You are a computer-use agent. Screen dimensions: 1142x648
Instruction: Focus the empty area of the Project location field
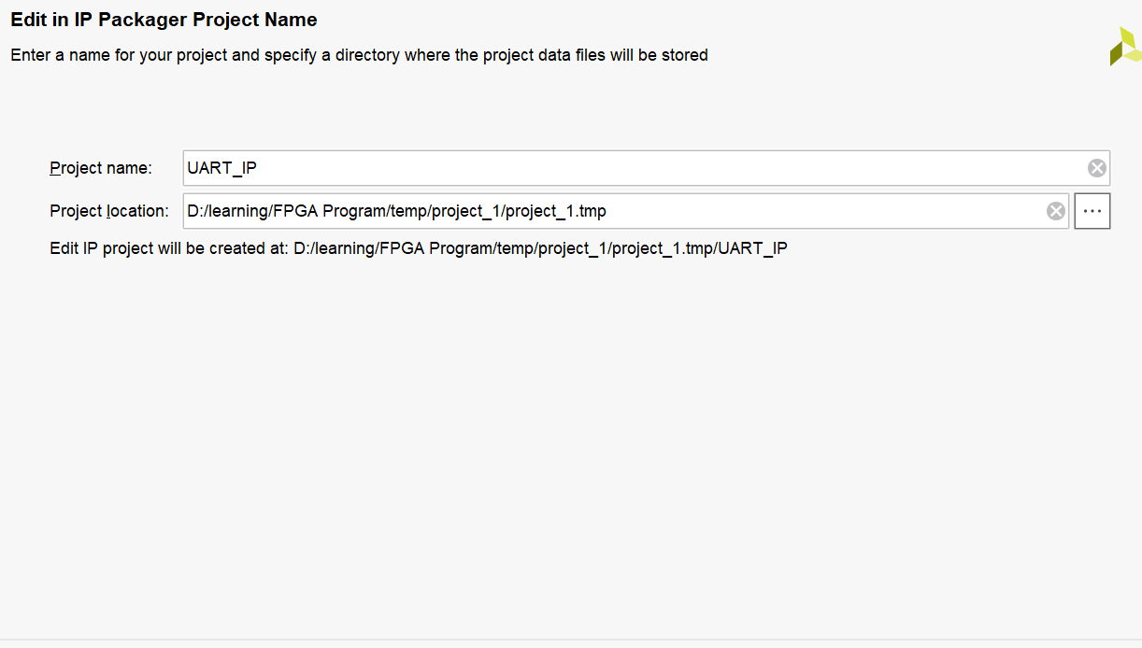coord(822,211)
